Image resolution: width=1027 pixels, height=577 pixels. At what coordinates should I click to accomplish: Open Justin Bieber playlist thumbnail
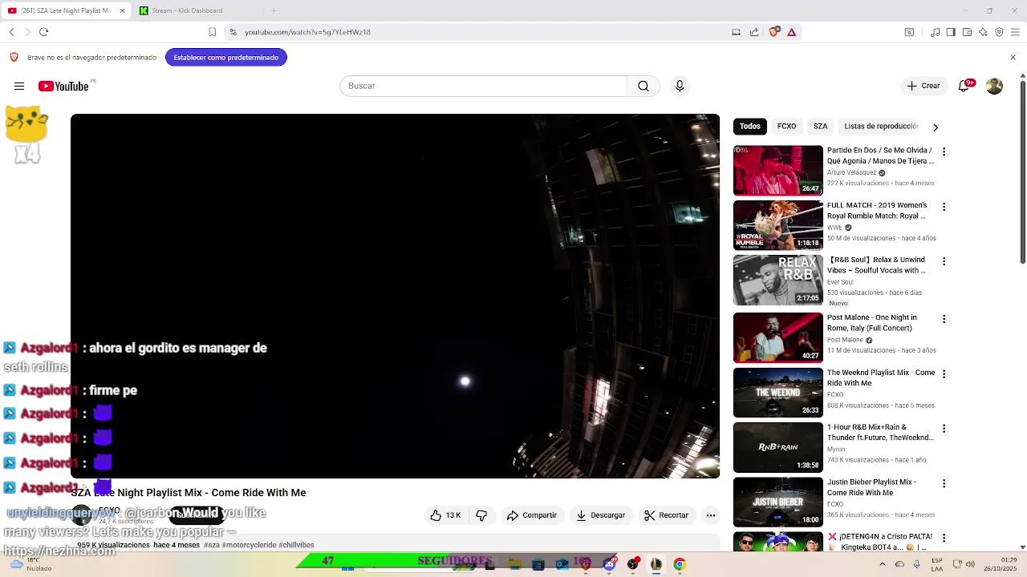coord(778,502)
